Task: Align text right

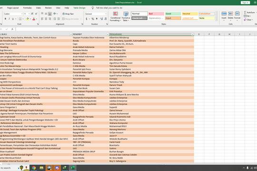Action: pos(50,19)
